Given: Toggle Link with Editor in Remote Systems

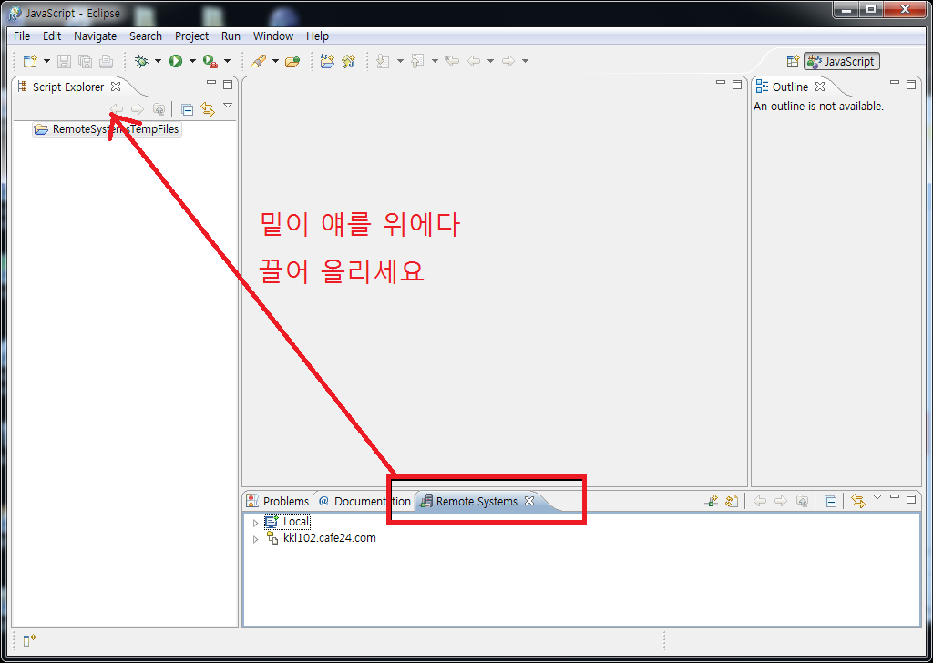Looking at the screenshot, I should coord(857,501).
